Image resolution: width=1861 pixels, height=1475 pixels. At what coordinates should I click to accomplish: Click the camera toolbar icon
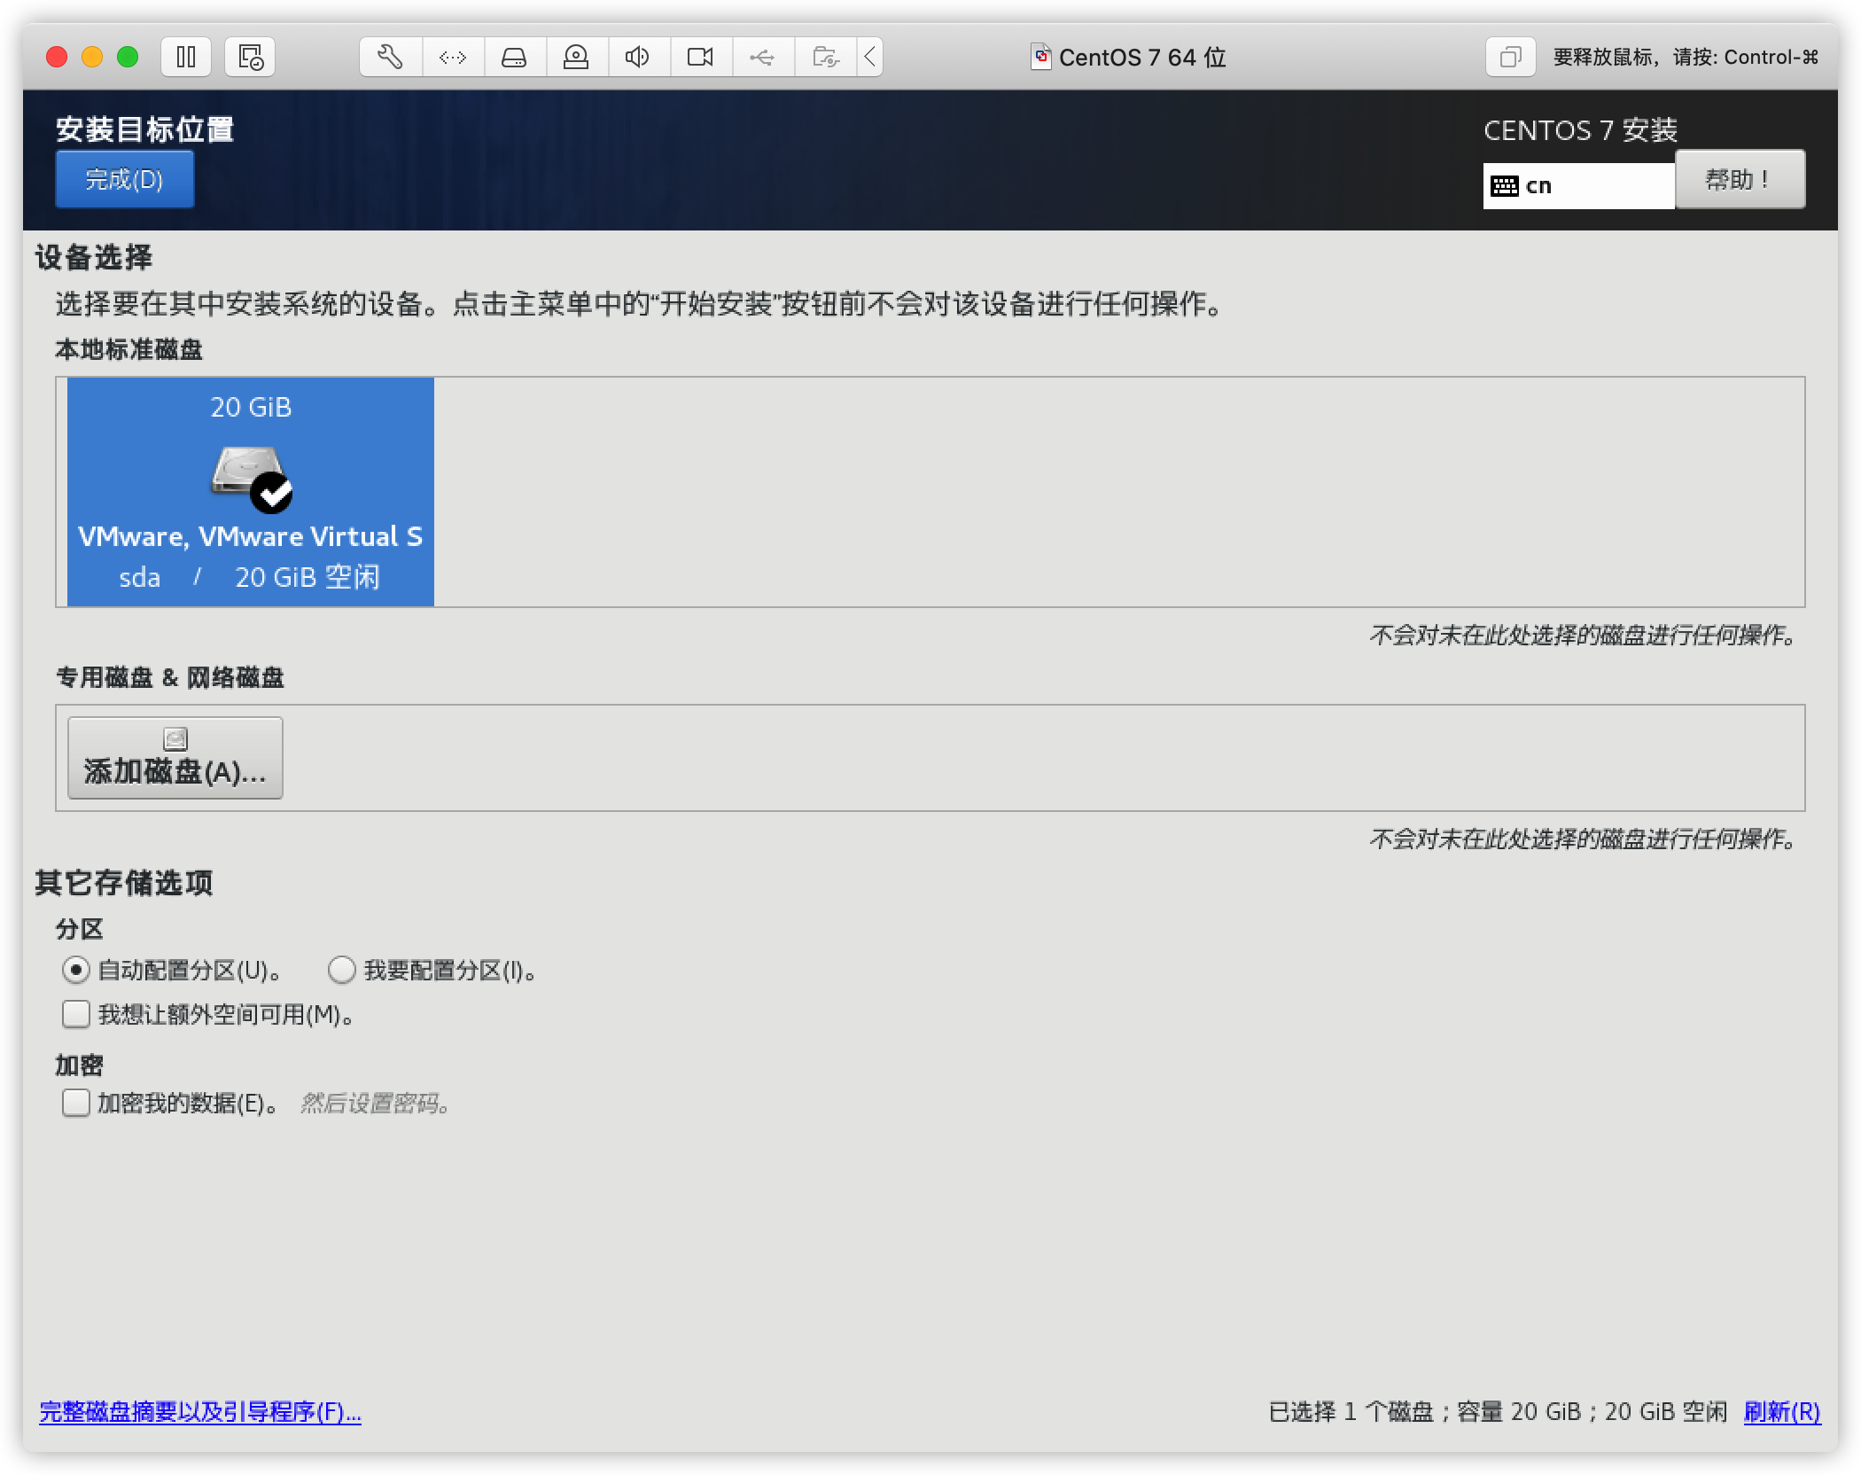[700, 58]
